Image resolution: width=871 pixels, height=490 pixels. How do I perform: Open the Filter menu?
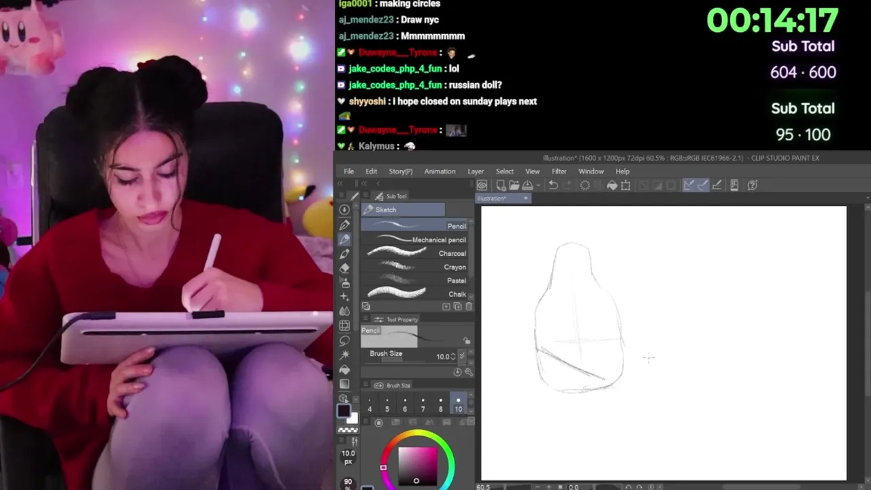[559, 171]
